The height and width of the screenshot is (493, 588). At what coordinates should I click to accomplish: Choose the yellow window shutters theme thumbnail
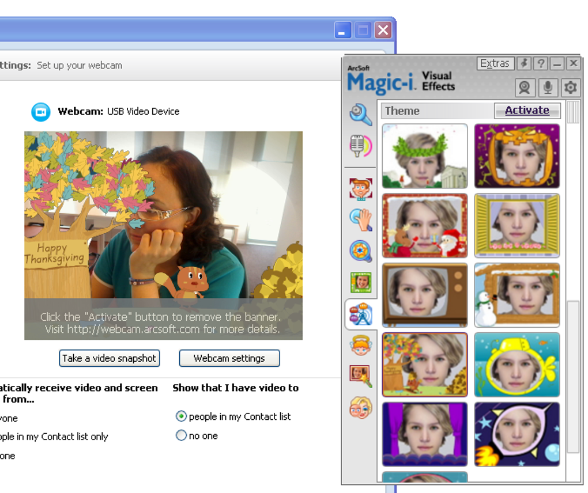tap(517, 226)
